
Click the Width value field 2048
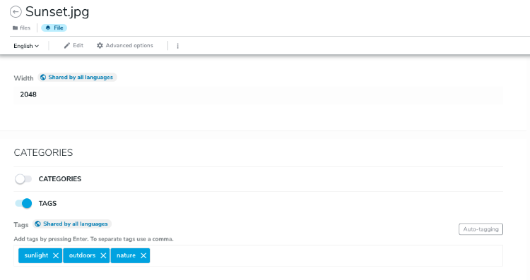(258, 95)
